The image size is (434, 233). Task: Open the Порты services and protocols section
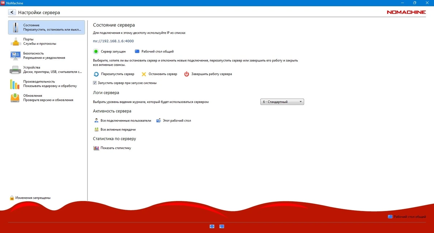[46, 42]
